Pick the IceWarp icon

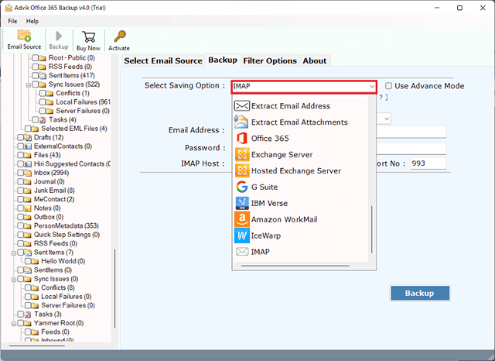tap(242, 236)
